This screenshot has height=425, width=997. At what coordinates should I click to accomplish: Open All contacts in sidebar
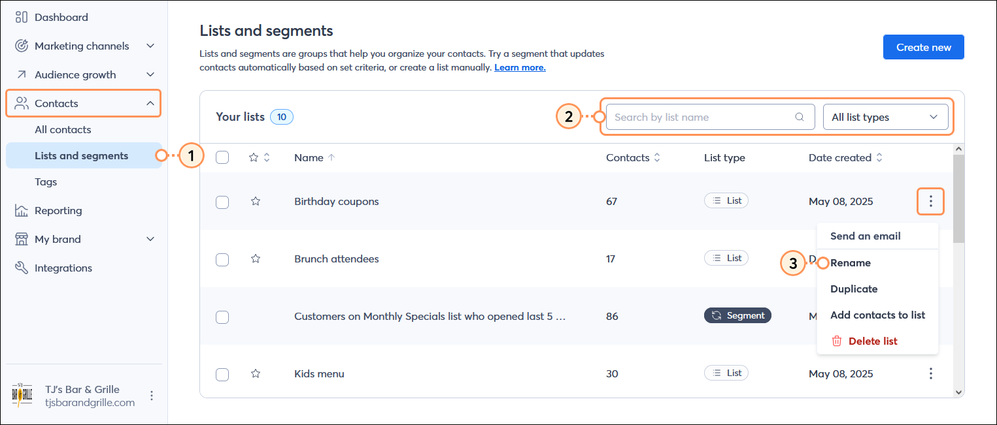[x=63, y=129]
